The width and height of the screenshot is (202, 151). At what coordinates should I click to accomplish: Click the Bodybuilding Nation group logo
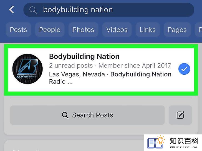pos(27,69)
